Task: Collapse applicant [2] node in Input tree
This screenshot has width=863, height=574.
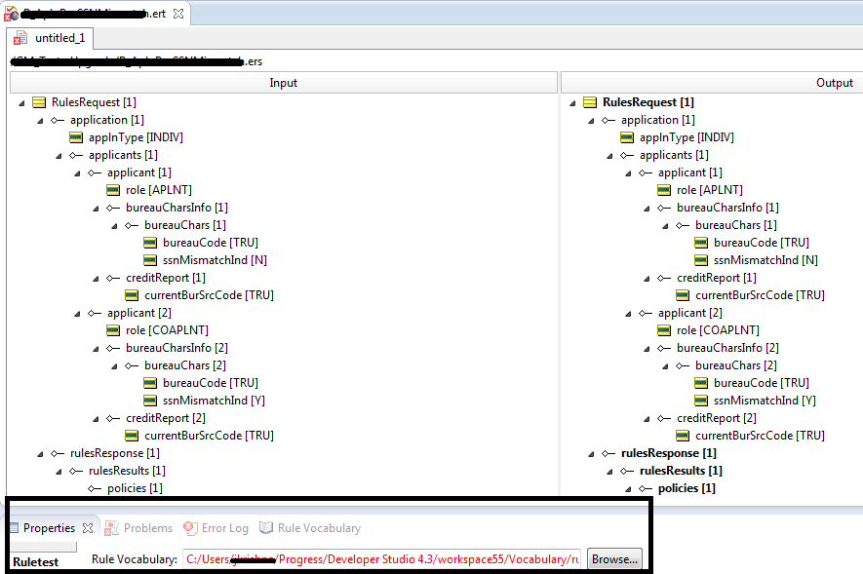Action: [78, 314]
